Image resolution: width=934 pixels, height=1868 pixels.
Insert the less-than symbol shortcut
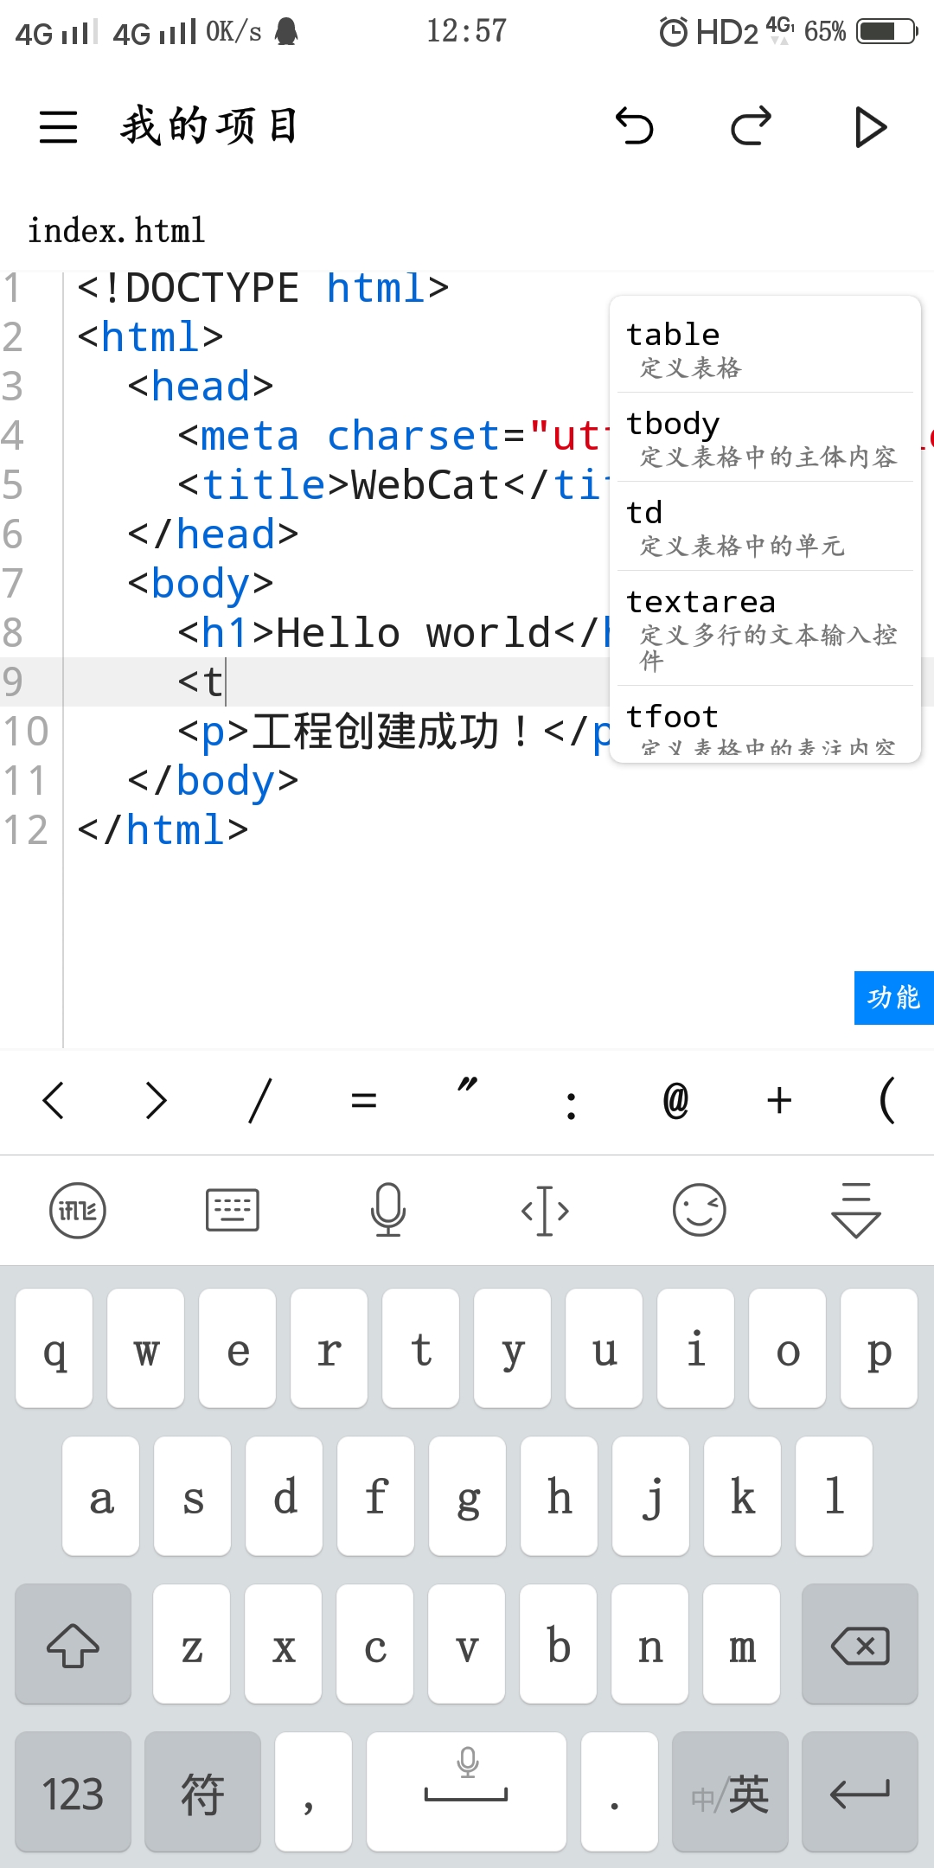click(53, 1101)
